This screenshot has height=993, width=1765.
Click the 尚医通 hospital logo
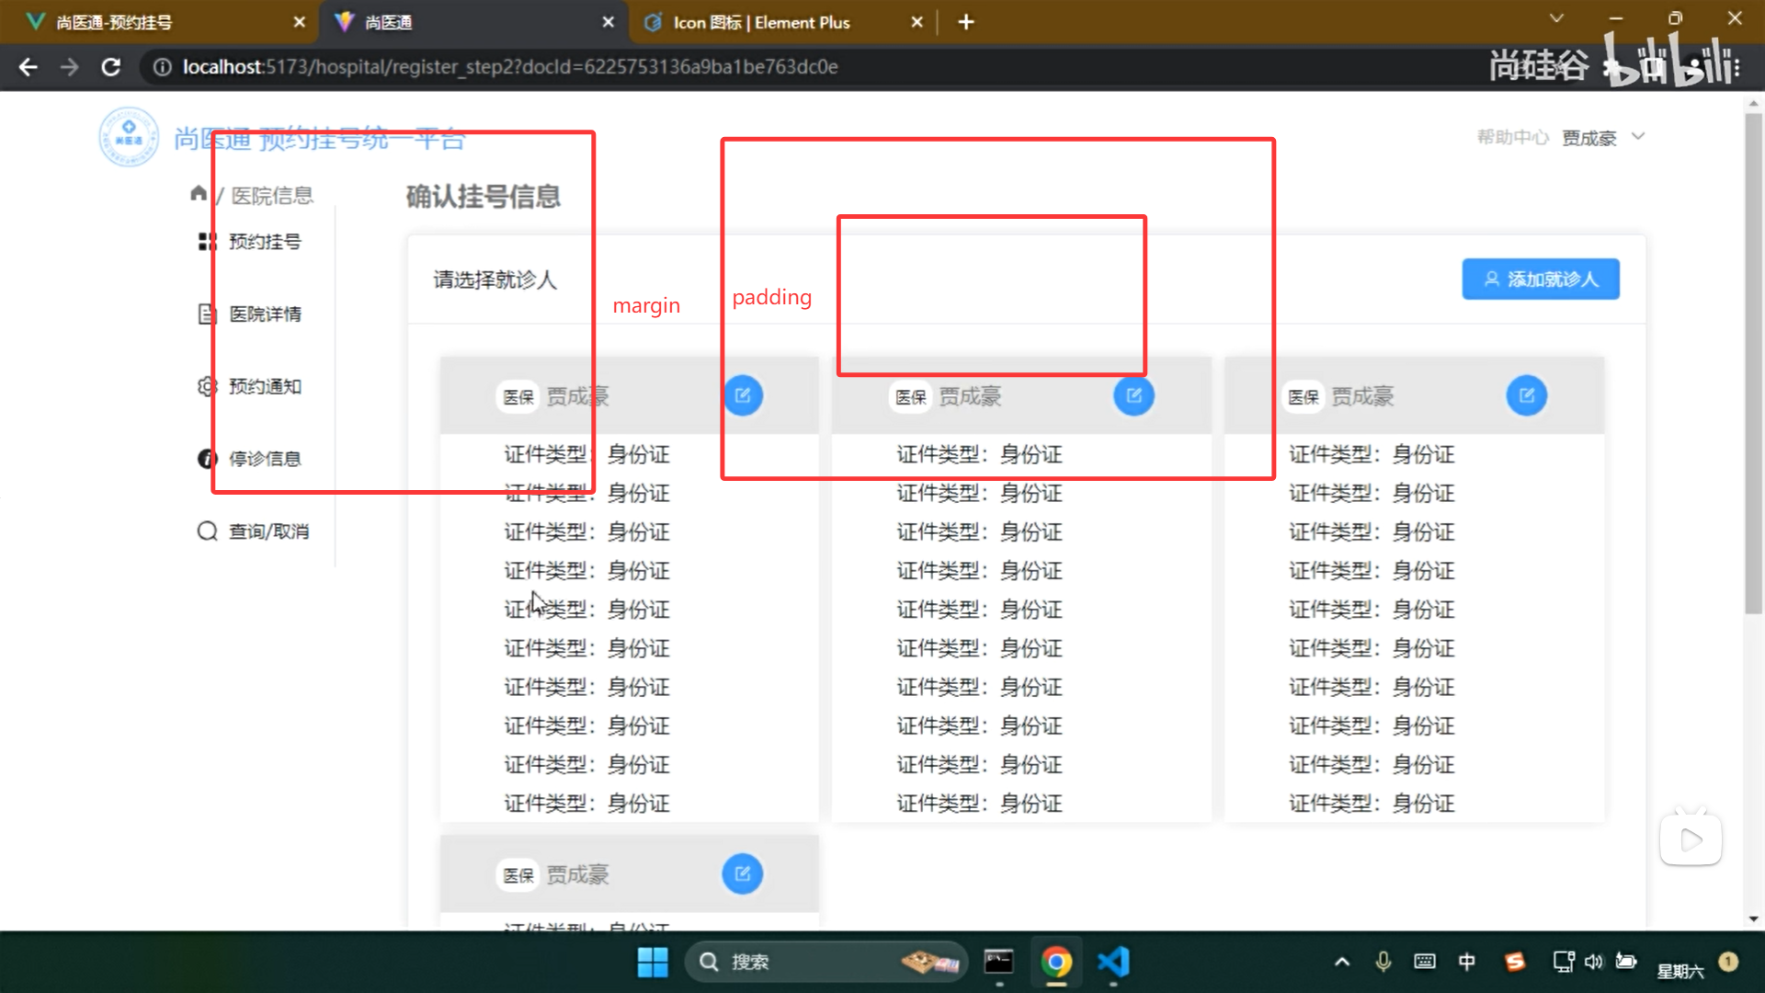coord(129,136)
